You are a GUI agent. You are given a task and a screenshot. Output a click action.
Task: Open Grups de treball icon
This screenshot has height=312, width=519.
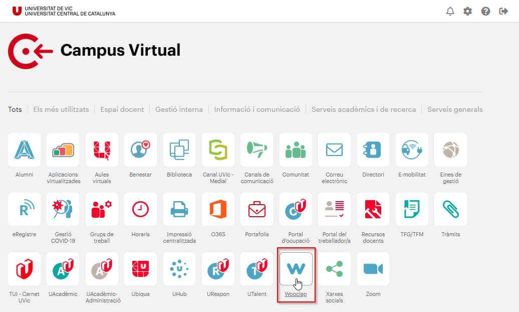[102, 210]
